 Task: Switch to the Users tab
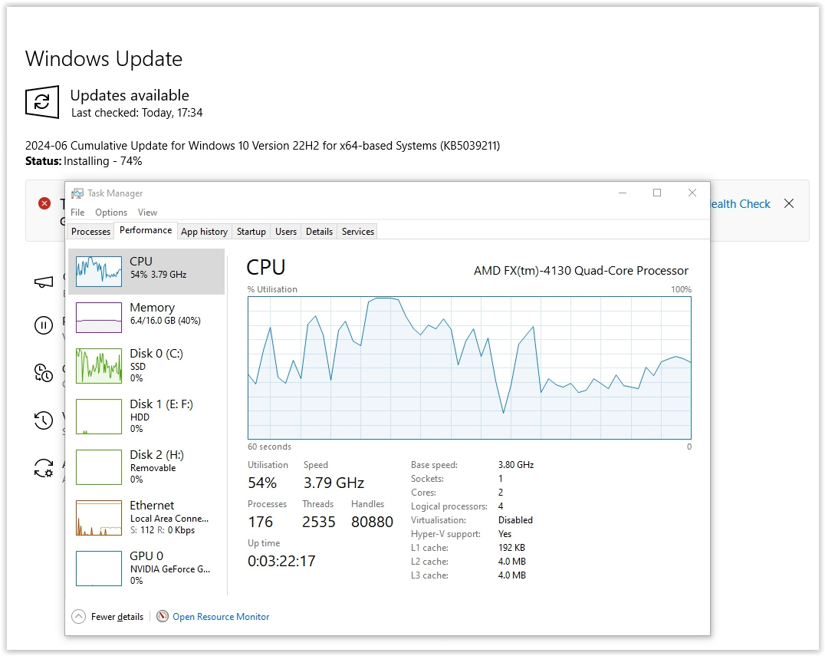[286, 231]
